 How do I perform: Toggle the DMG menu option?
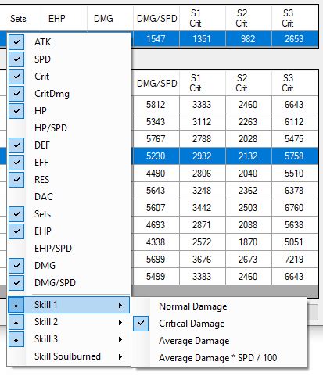point(69,266)
